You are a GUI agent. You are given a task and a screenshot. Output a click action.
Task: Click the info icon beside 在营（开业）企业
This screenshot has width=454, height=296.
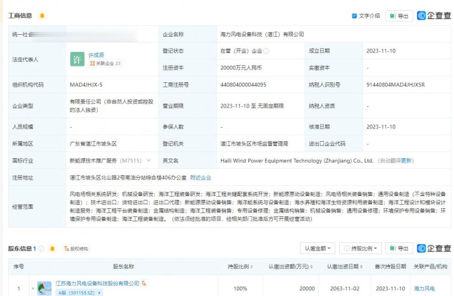click(x=266, y=51)
